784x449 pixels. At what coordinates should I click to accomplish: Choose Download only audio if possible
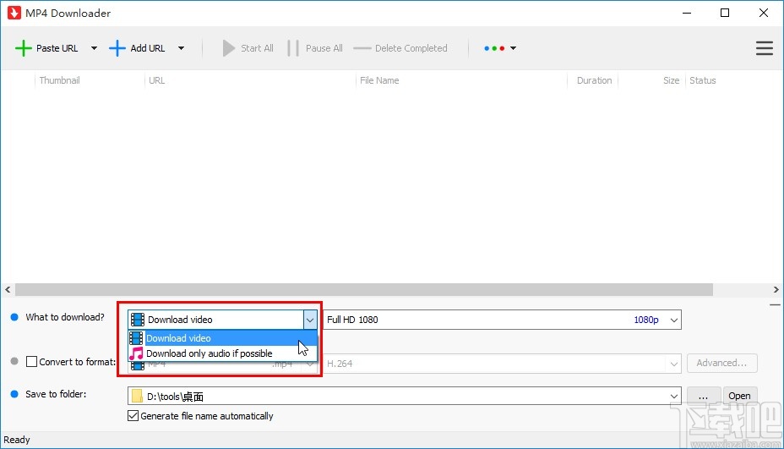pos(222,353)
